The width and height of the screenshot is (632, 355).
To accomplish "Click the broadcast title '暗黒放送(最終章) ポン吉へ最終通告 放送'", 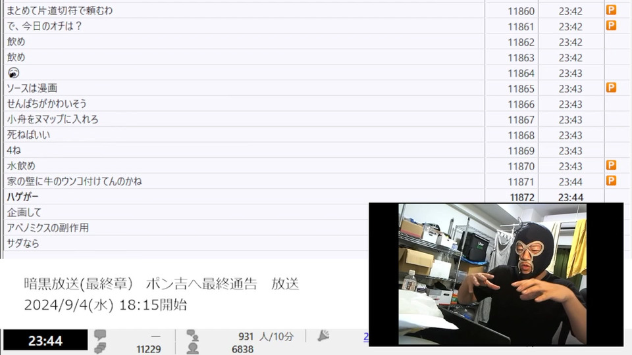I will pyautogui.click(x=161, y=284).
